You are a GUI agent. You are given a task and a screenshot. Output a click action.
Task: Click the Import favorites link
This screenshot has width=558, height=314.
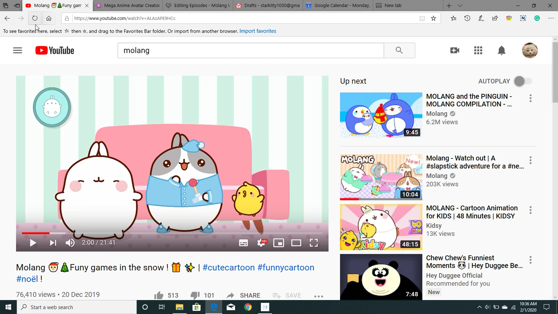tap(258, 31)
